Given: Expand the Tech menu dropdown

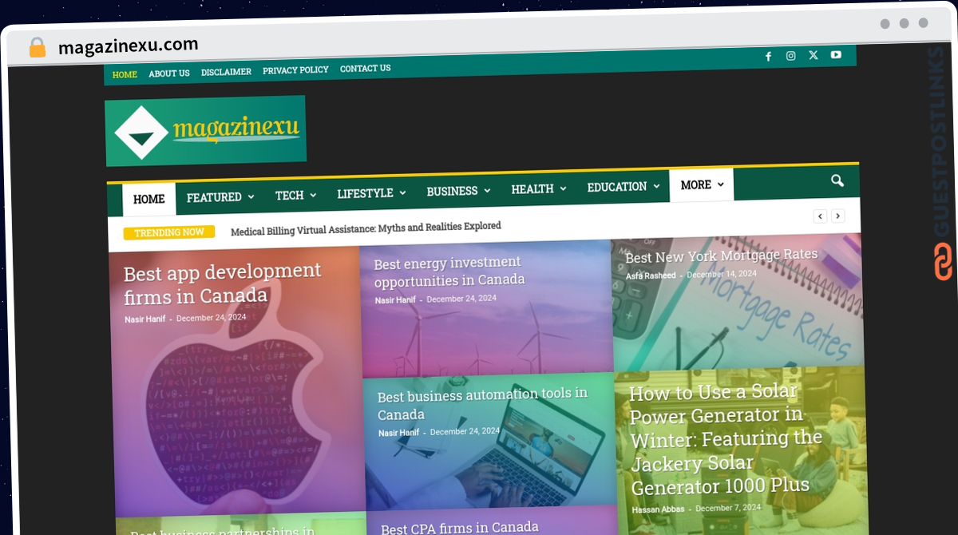Looking at the screenshot, I should click(295, 196).
